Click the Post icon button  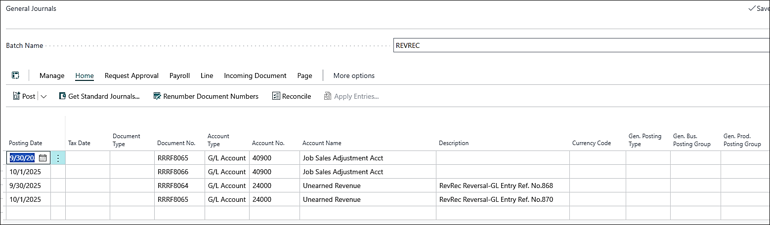coord(17,96)
